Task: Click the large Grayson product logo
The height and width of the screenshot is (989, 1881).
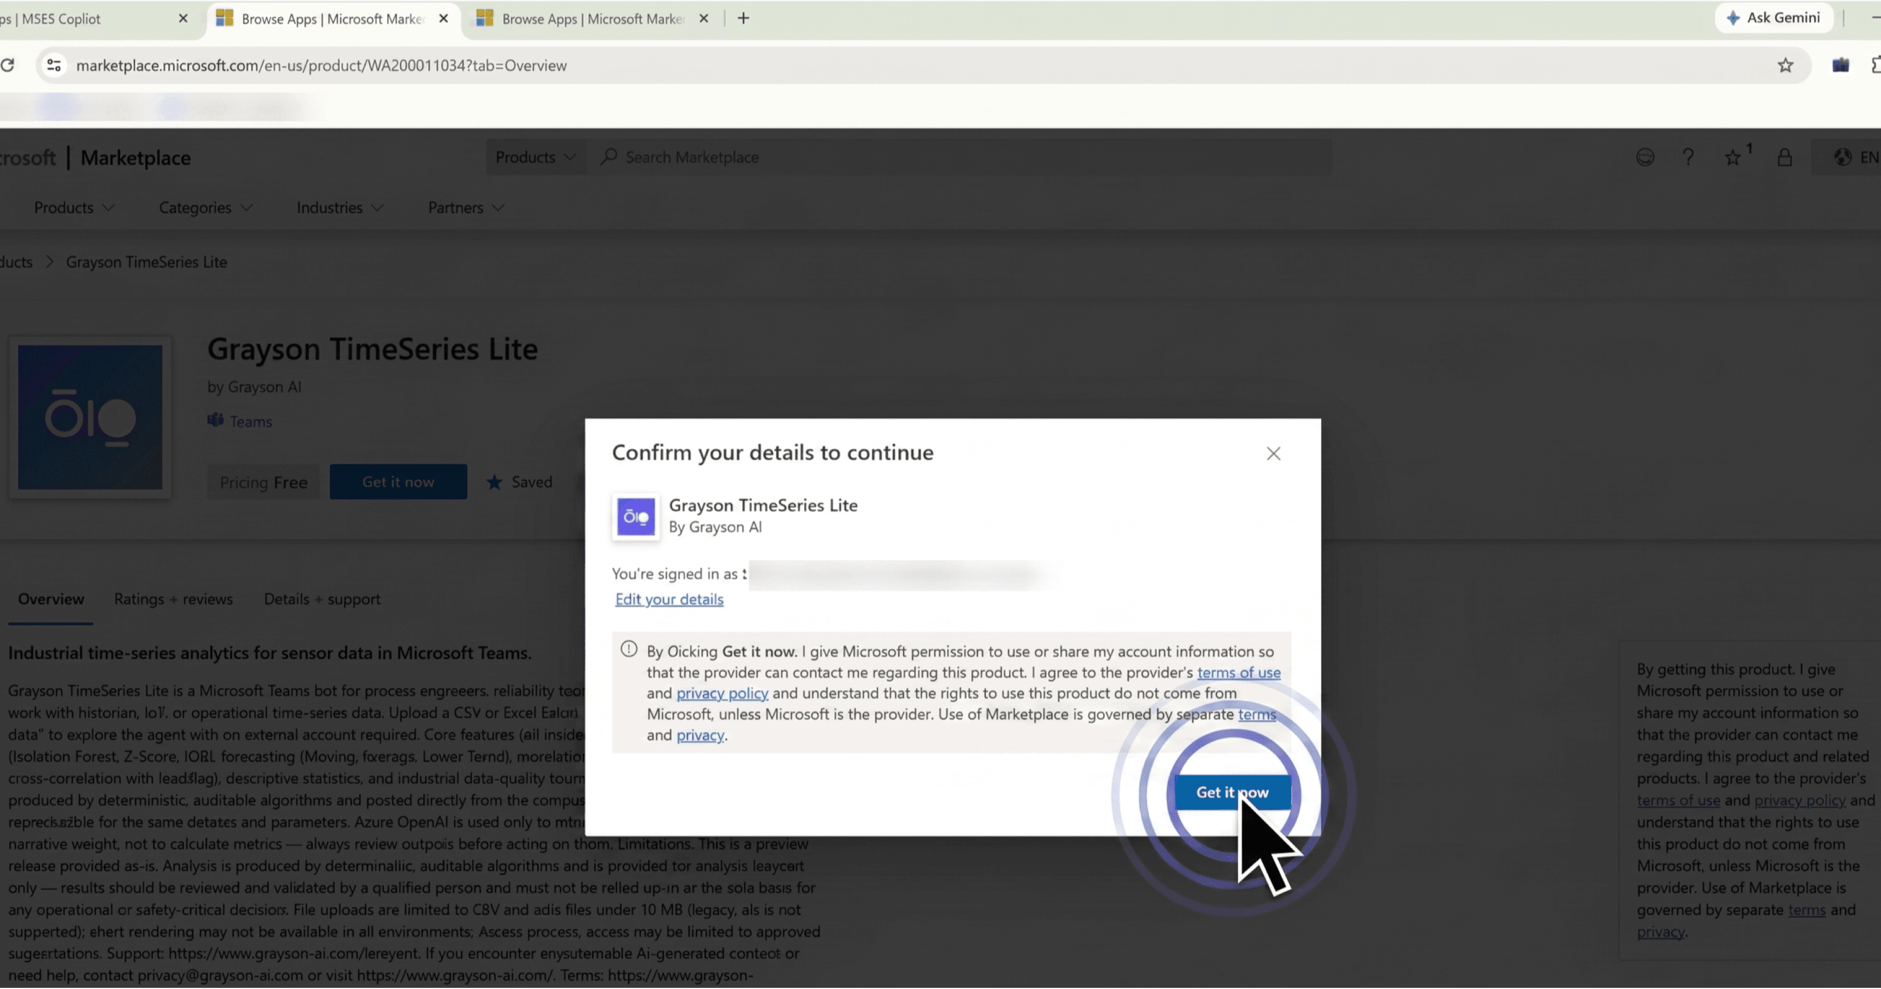Action: tap(91, 418)
